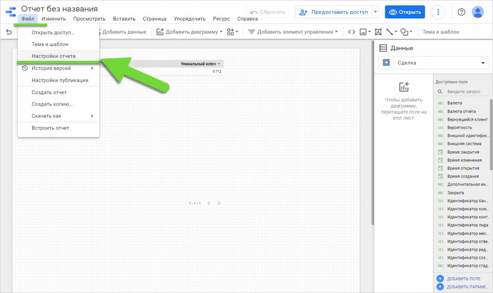This screenshot has width=493, height=293.
Task: Open the three-dot options menu
Action: pos(438,12)
